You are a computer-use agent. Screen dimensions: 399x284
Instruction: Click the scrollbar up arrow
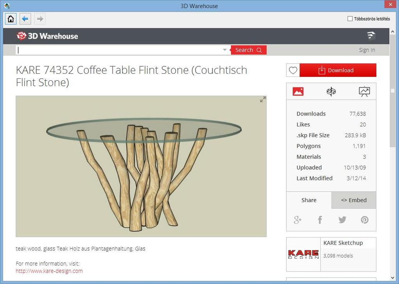[x=393, y=32]
